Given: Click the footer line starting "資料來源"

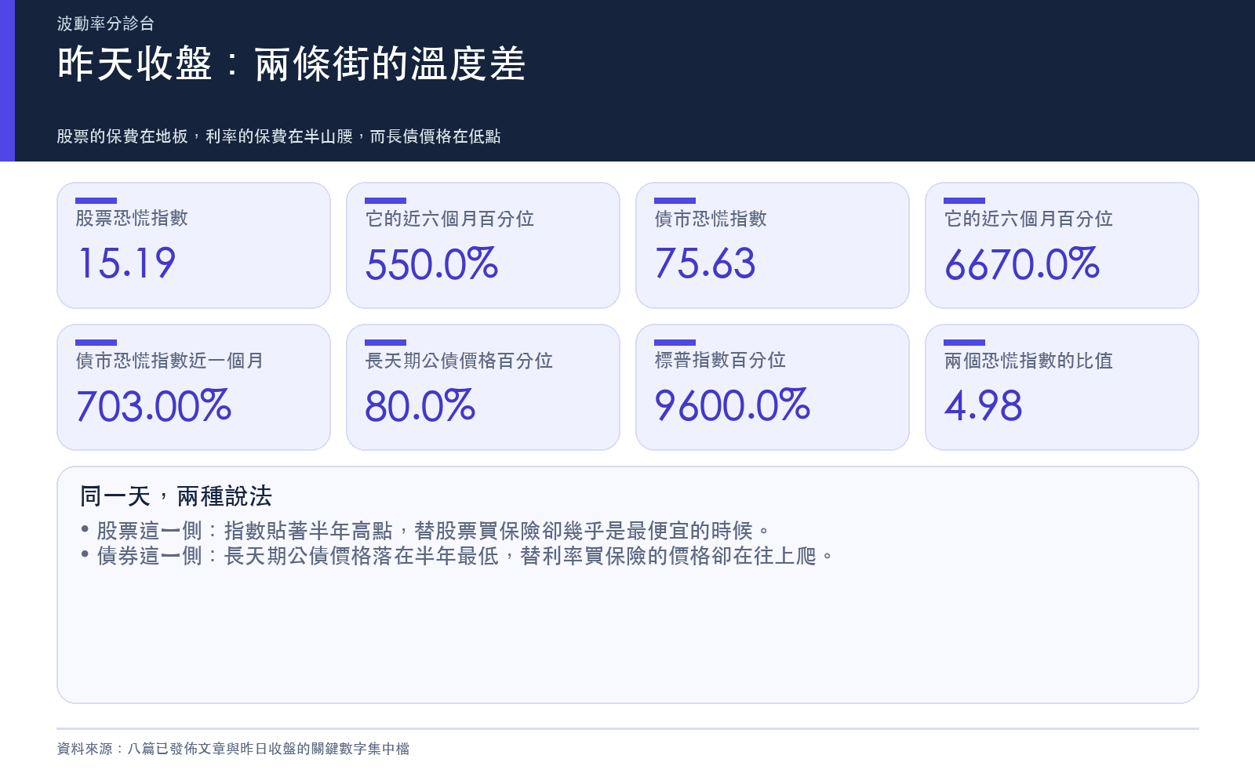Looking at the screenshot, I should [x=233, y=749].
